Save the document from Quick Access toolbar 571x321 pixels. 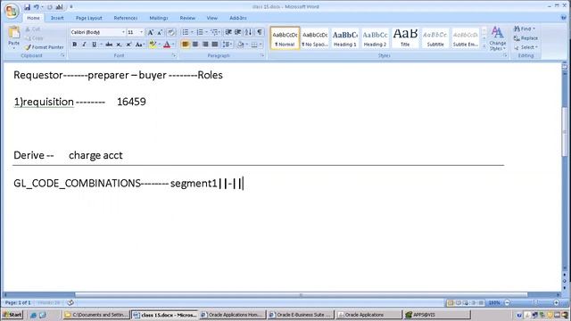[x=28, y=7]
